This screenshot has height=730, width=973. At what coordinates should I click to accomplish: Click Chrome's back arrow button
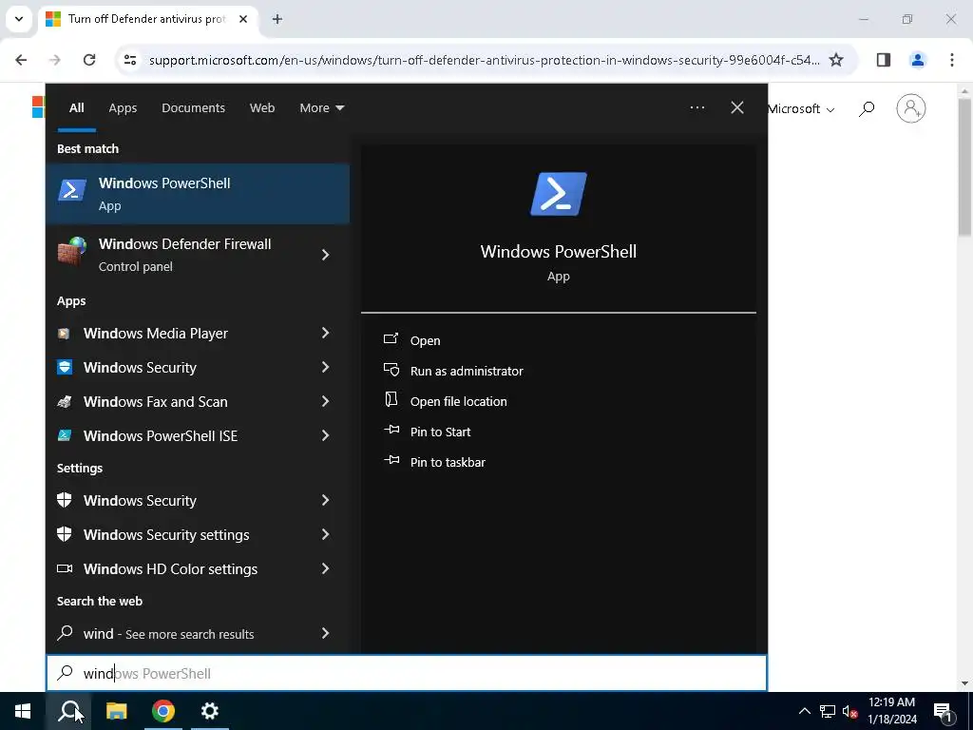point(21,60)
